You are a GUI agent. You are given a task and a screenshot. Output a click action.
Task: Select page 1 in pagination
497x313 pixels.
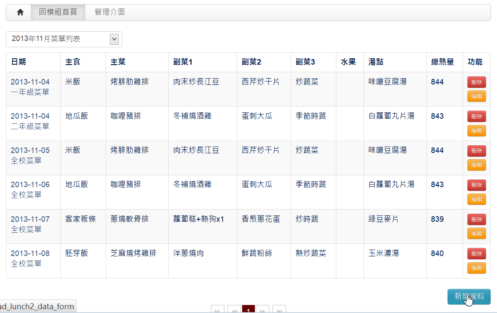[x=248, y=310]
